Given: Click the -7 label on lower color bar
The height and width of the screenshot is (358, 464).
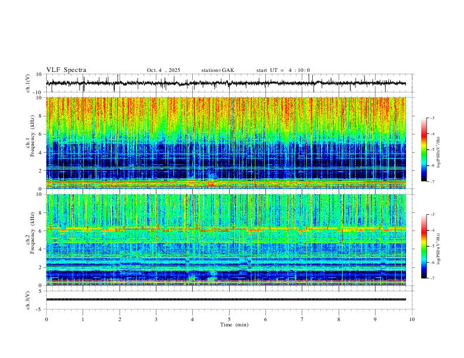Looking at the screenshot, I should (x=432, y=278).
